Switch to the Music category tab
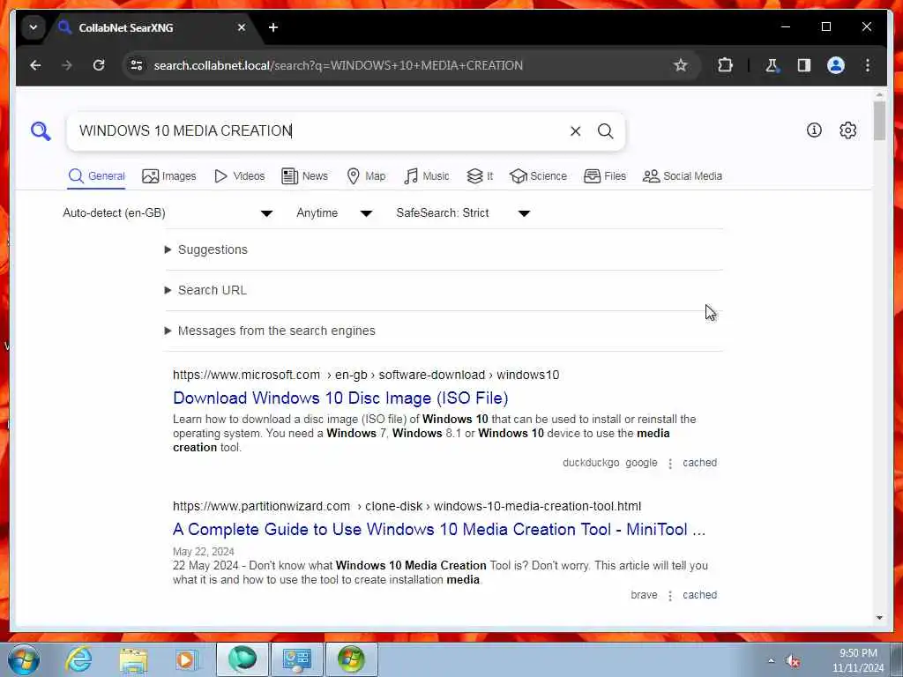This screenshot has width=903, height=677. [x=426, y=176]
